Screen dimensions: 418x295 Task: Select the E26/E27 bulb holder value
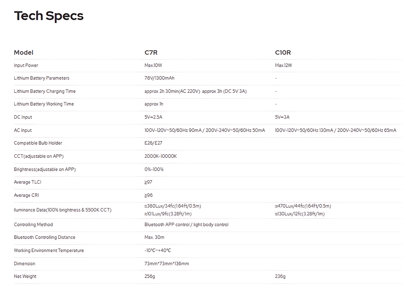pos(153,143)
